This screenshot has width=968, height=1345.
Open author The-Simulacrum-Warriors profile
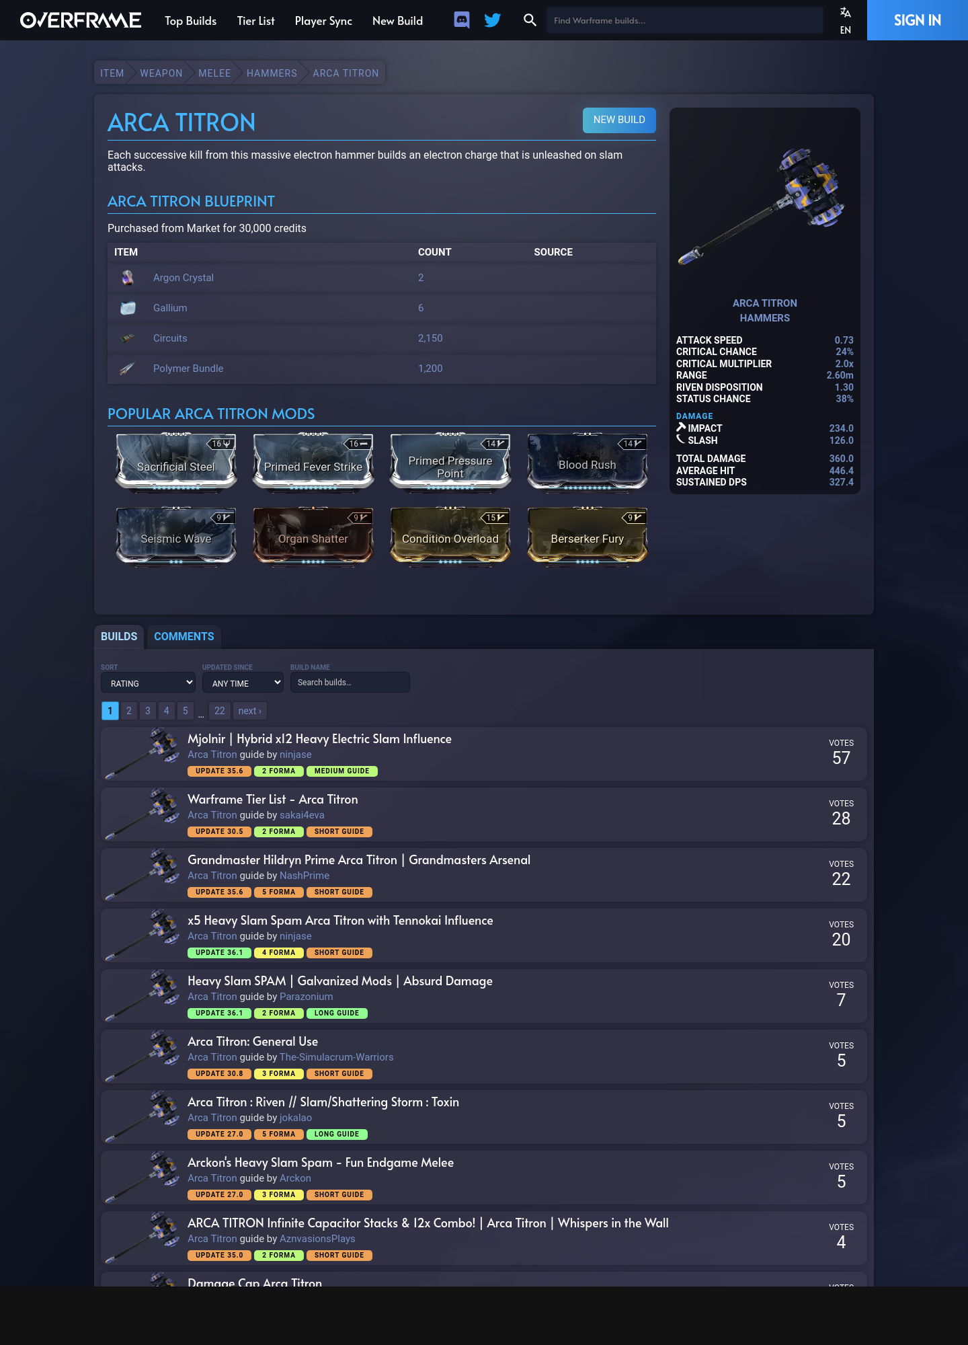tap(337, 1057)
